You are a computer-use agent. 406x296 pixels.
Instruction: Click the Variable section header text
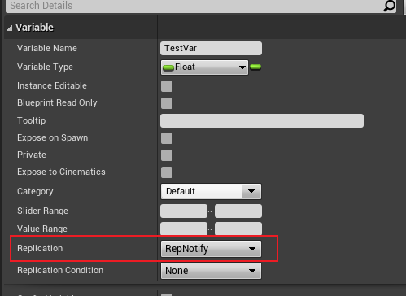(34, 28)
